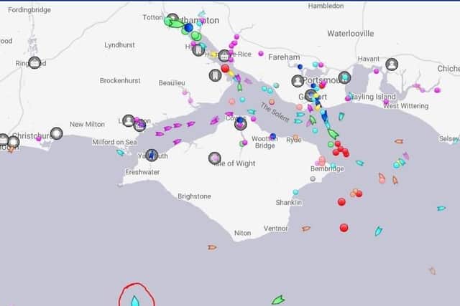Viewport: 460px width, 306px height.
Task: Click the Niton place label
Action: pyautogui.click(x=242, y=233)
